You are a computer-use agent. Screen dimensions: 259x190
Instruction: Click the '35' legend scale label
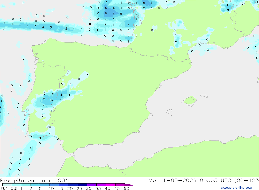98,188
